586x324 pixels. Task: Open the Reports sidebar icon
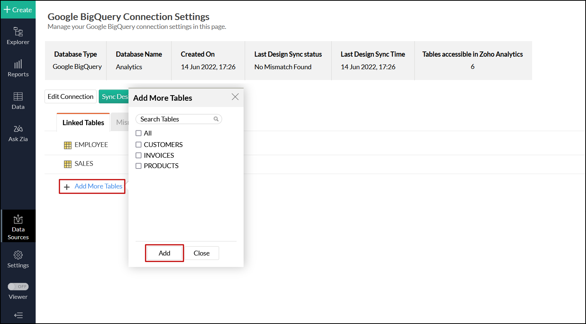pyautogui.click(x=18, y=64)
